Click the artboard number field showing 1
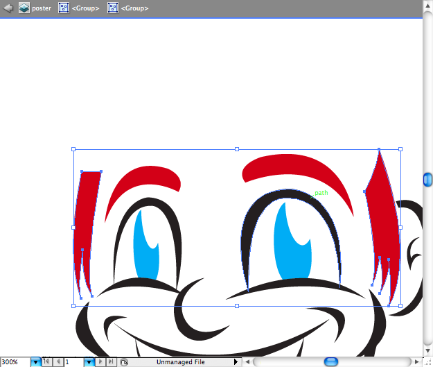433x367 pixels. (x=73, y=362)
